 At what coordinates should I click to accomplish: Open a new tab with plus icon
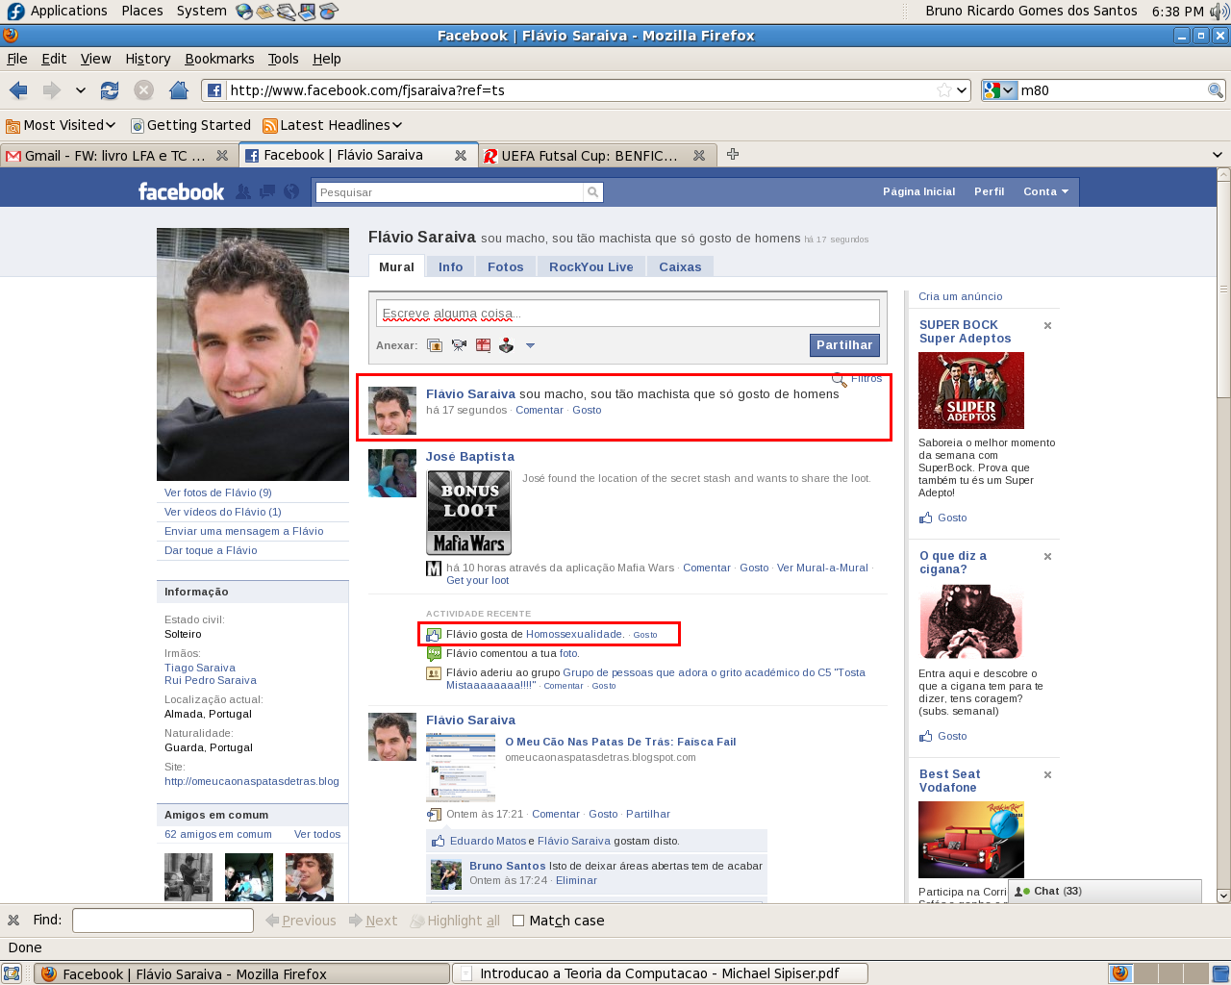point(733,155)
